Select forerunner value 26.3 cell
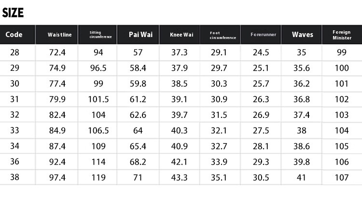Viewport: 362px width, 203px height. pyautogui.click(x=261, y=99)
